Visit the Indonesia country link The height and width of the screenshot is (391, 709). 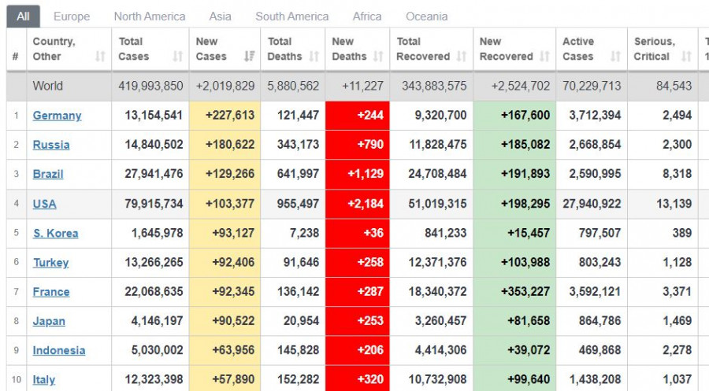(x=59, y=351)
